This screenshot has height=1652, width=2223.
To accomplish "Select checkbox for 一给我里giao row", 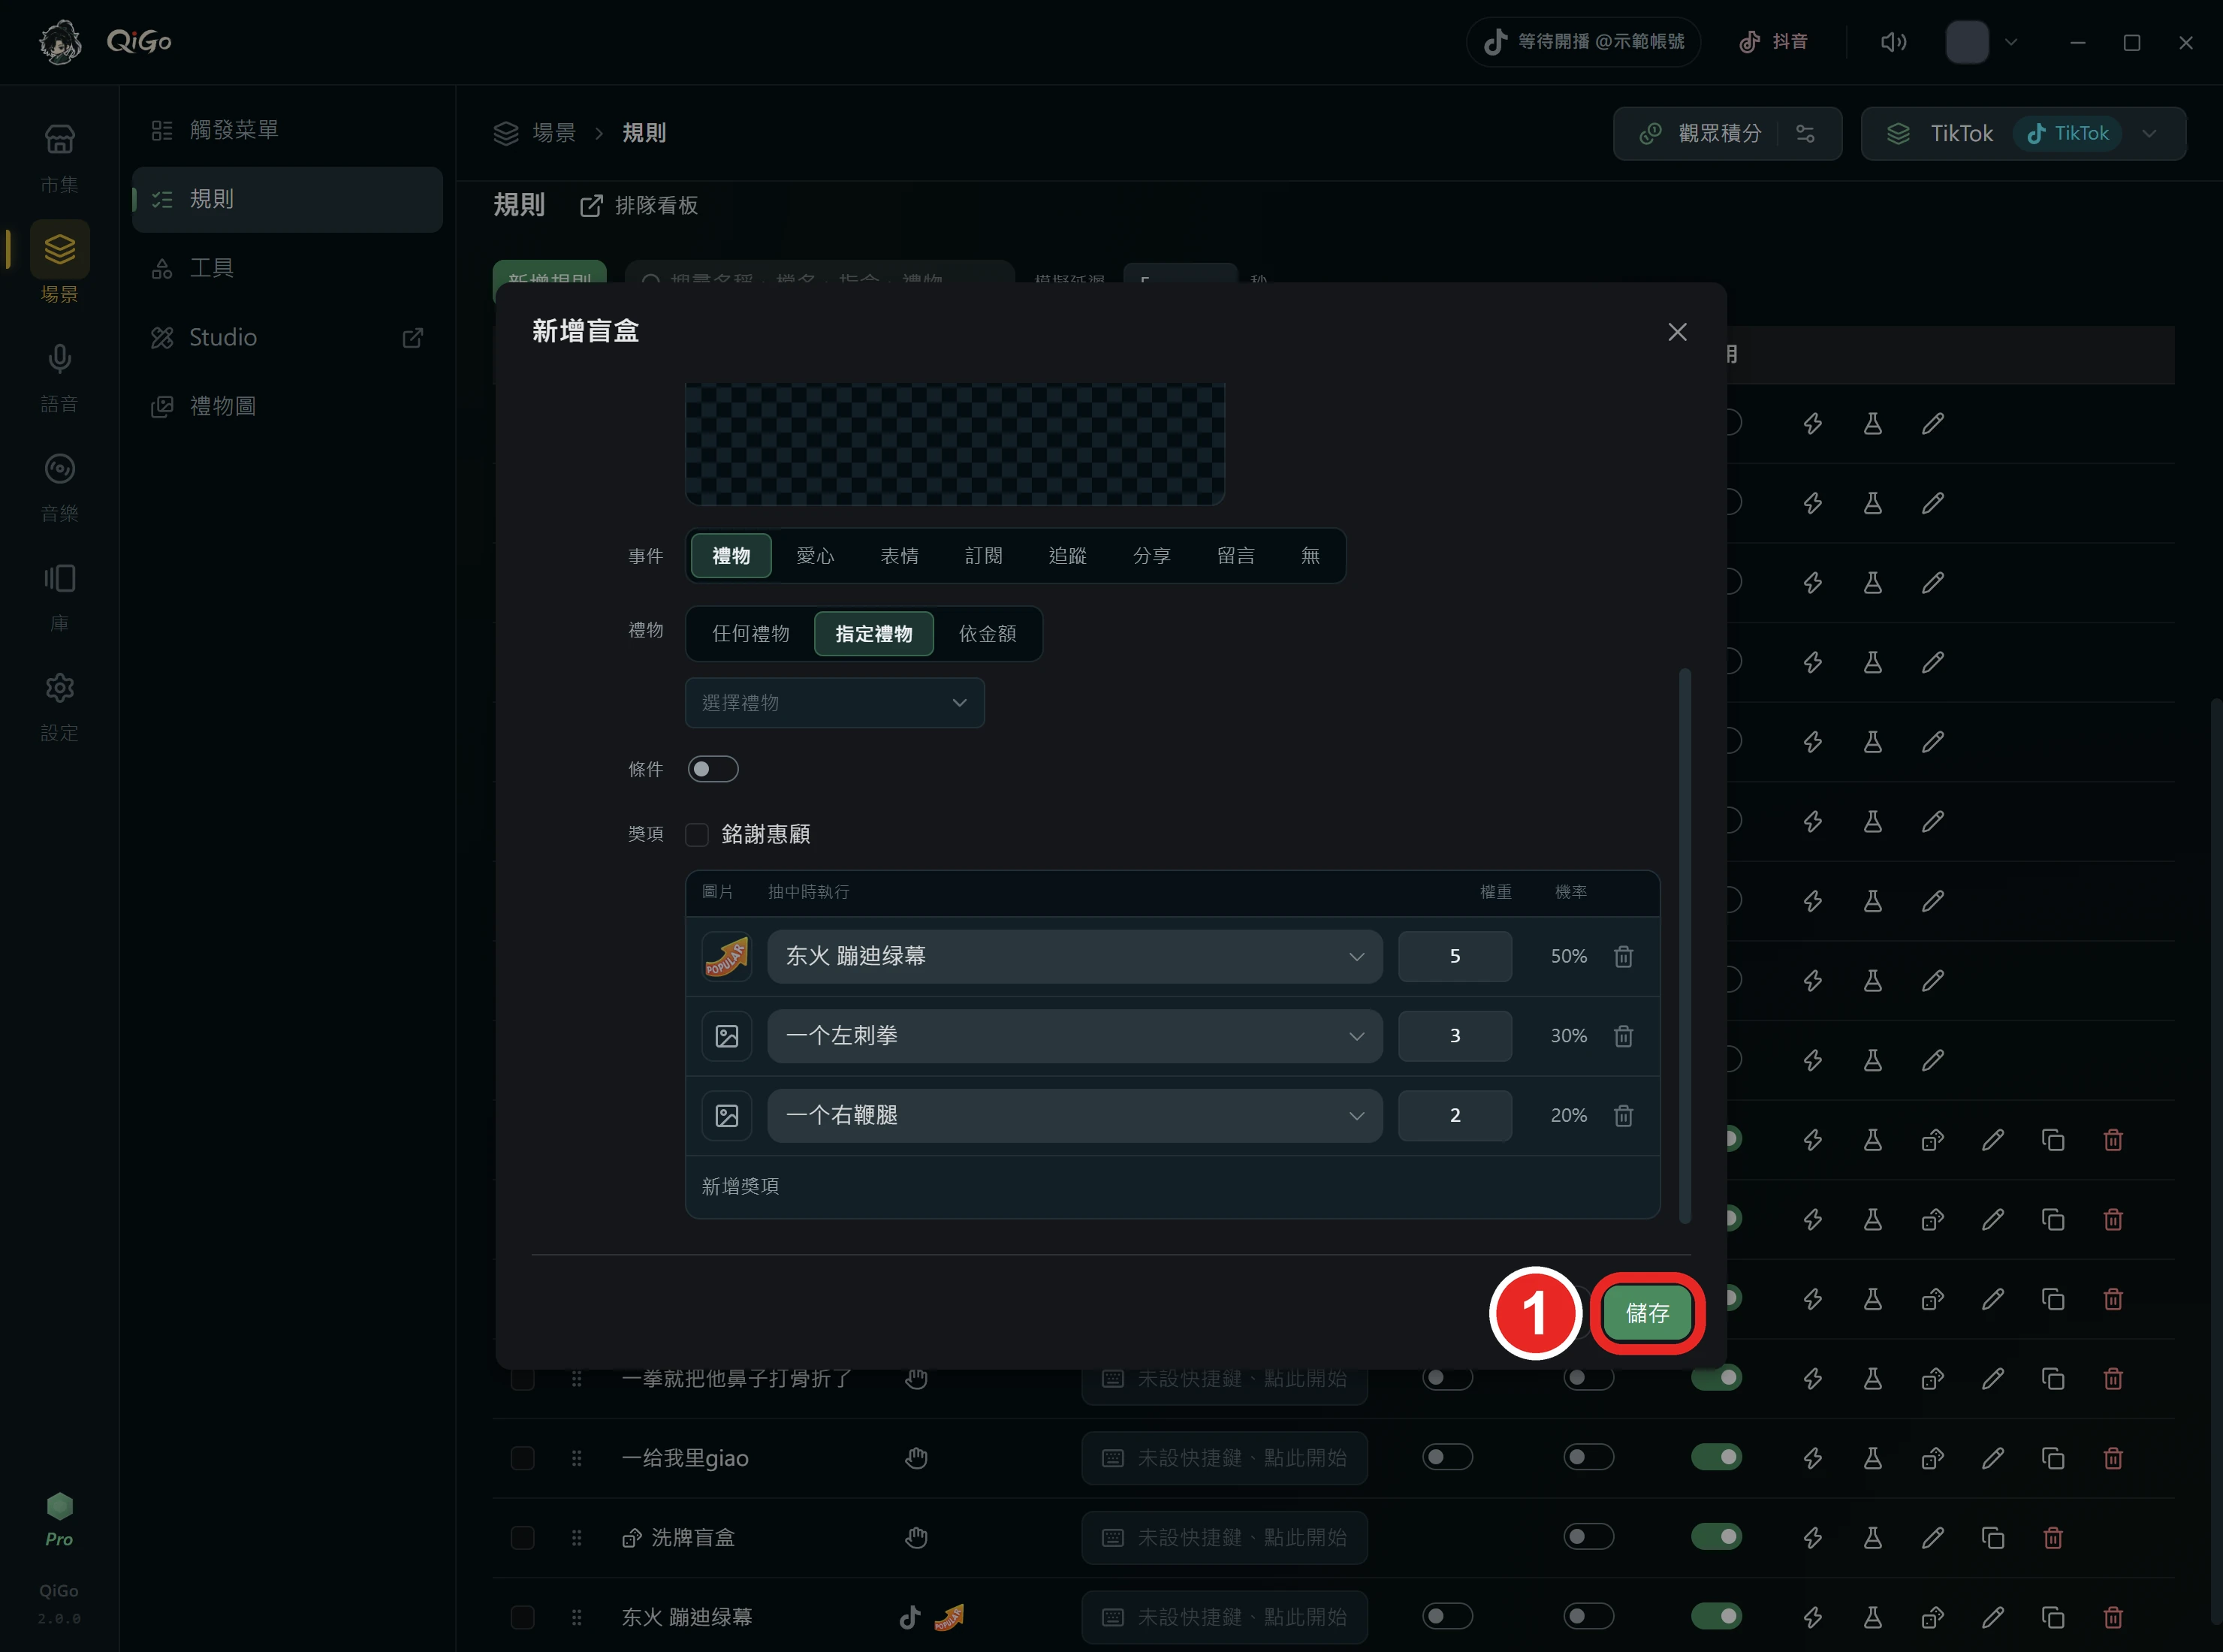I will pos(522,1458).
